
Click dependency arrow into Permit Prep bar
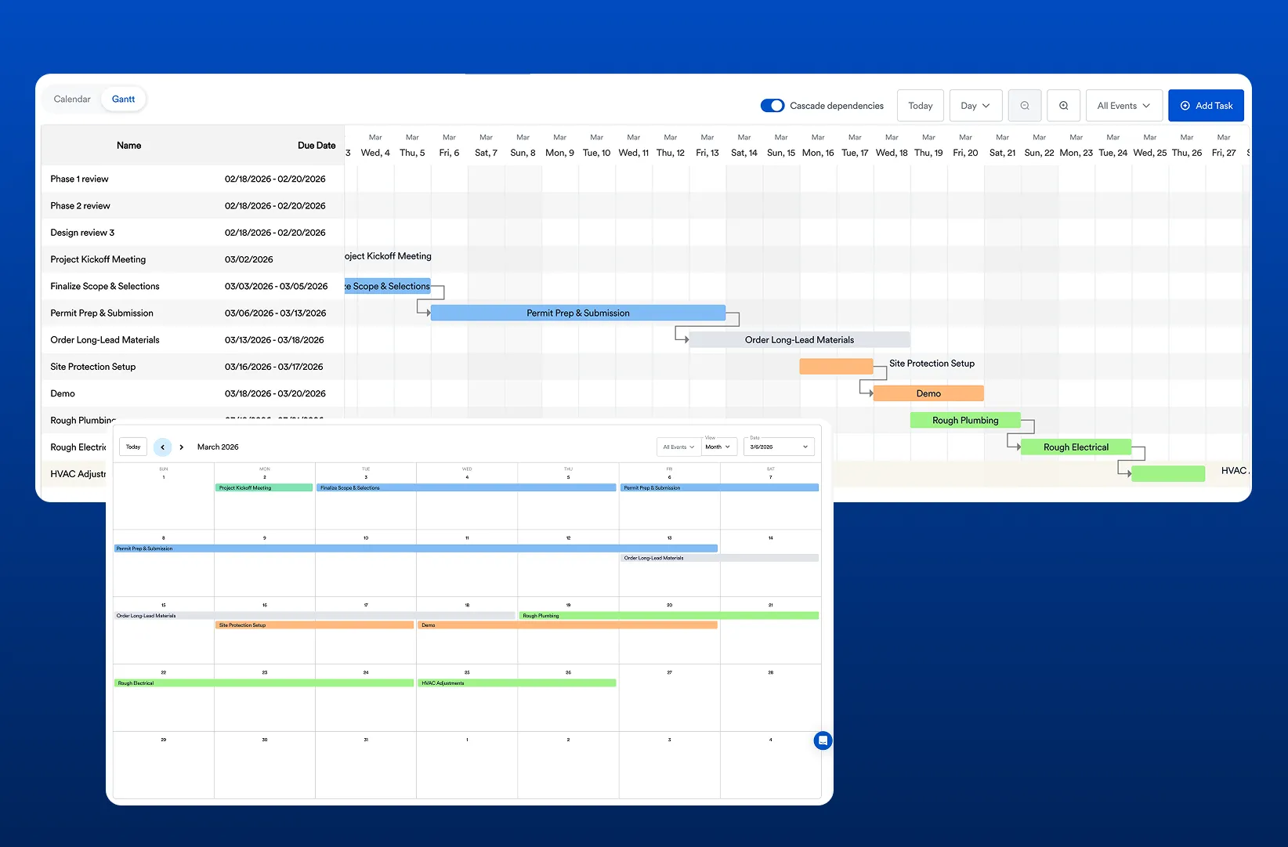[x=424, y=308]
